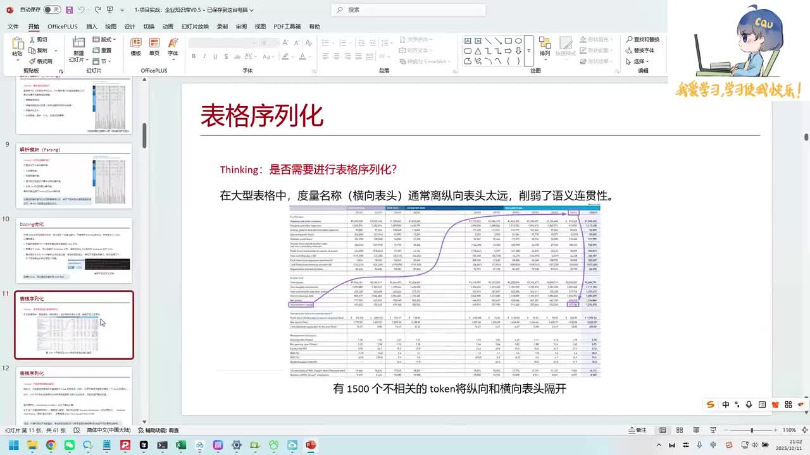
Task: Click the zoom in plus button
Action: [776, 430]
